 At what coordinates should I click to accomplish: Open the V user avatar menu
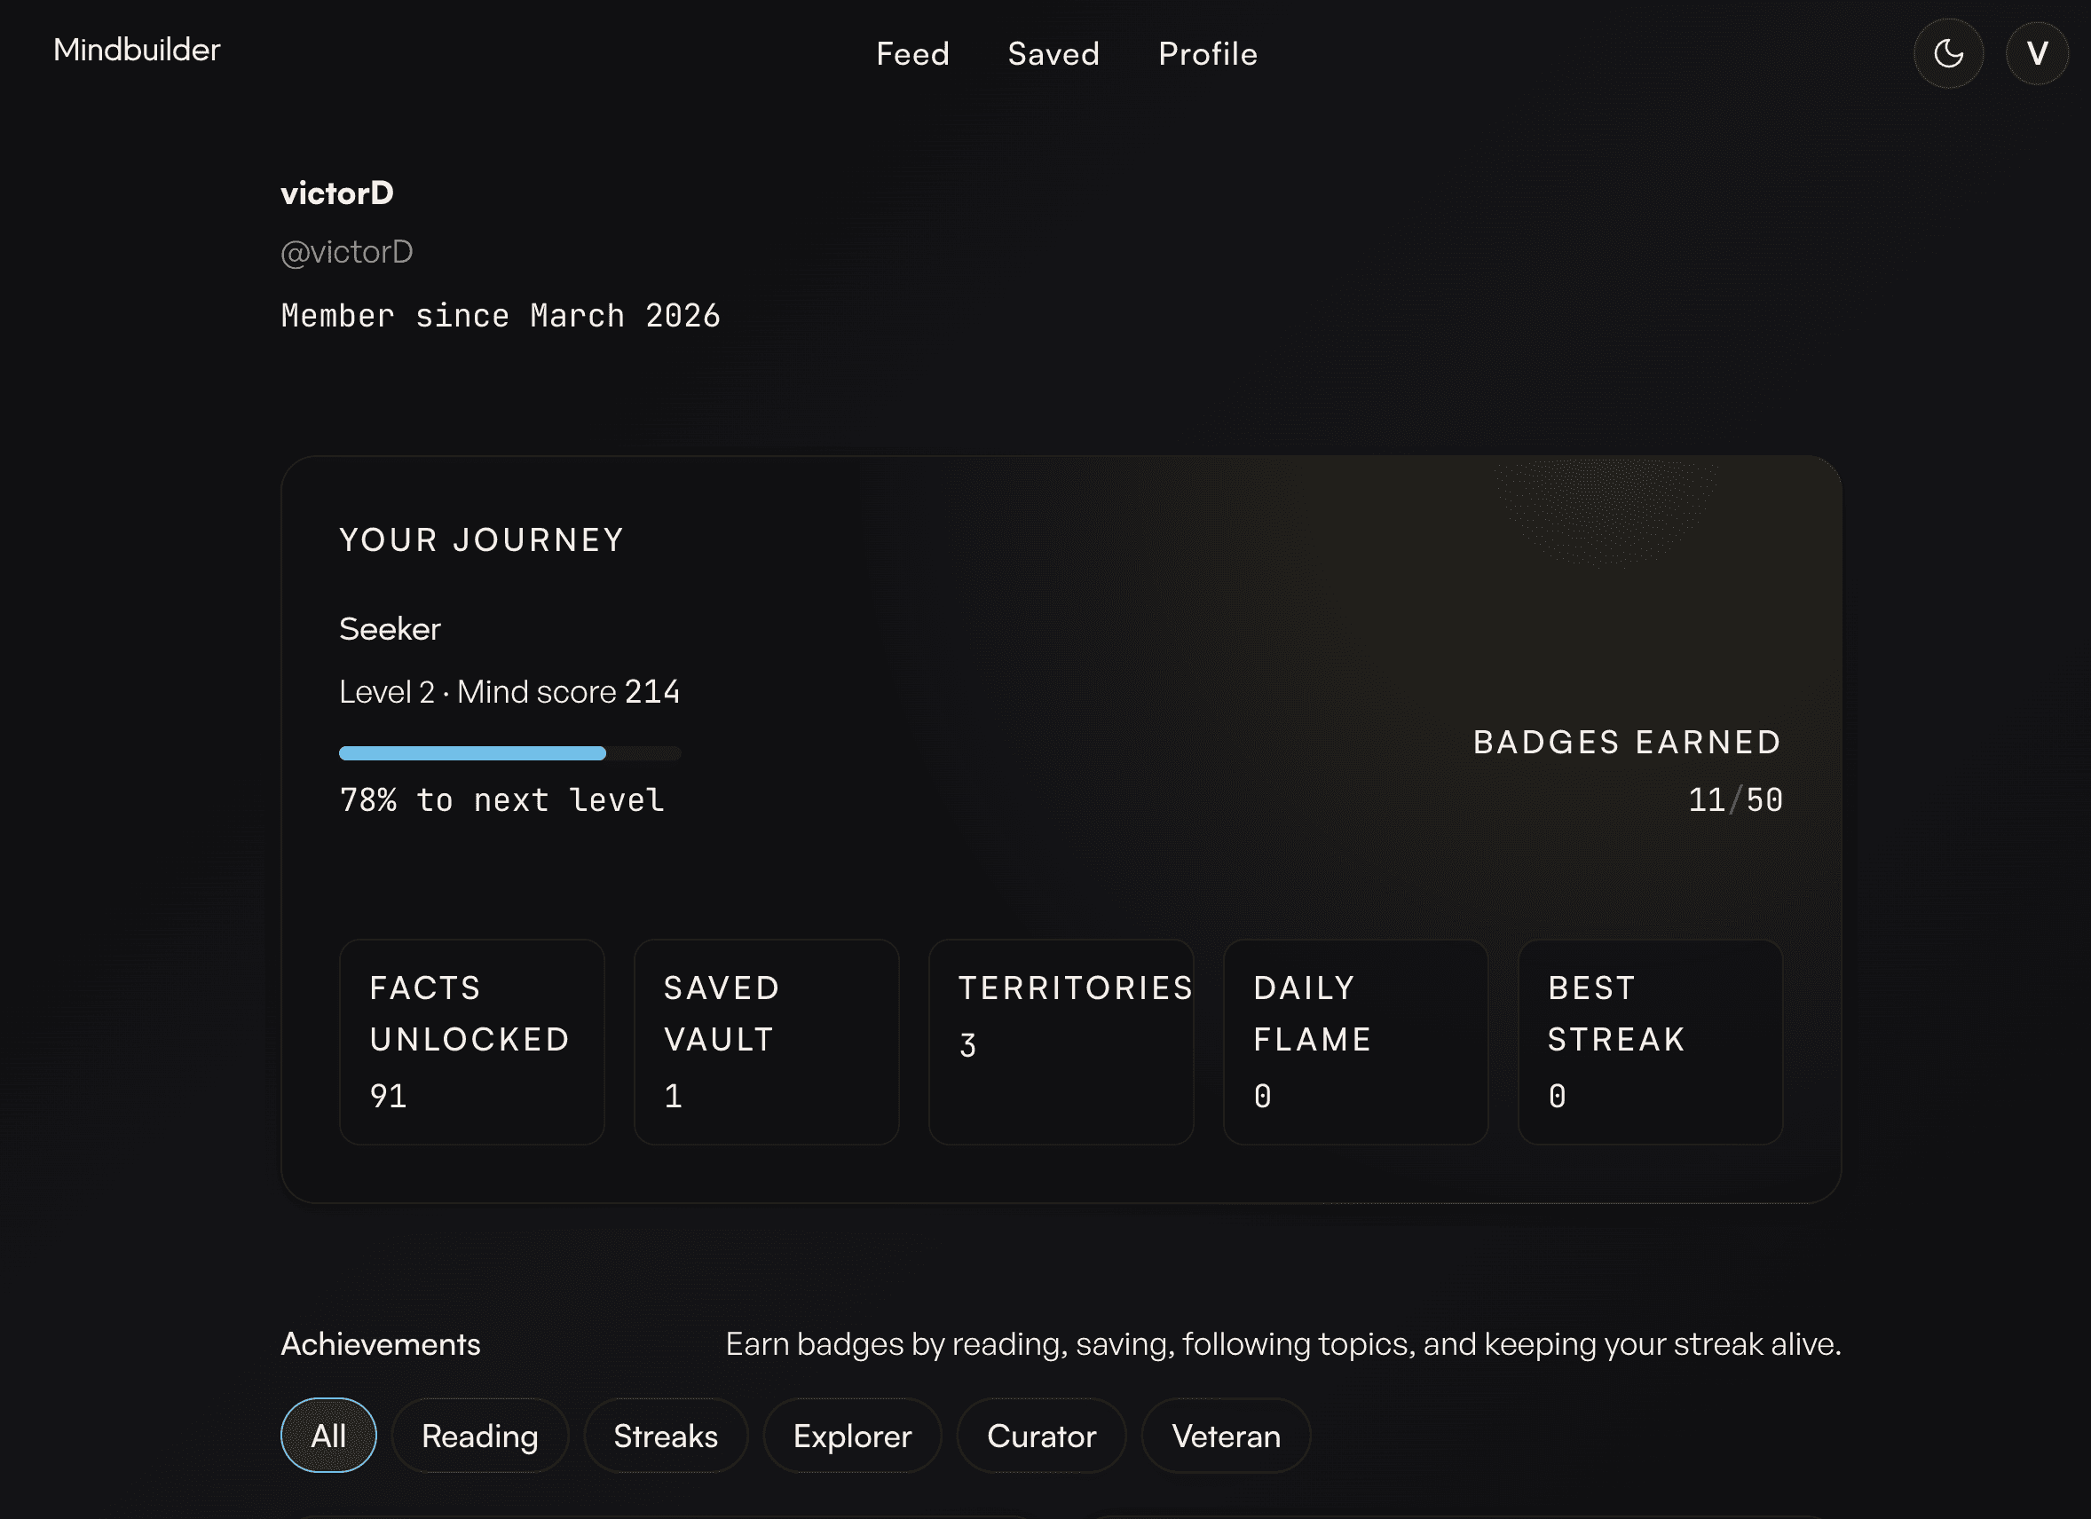[2037, 53]
